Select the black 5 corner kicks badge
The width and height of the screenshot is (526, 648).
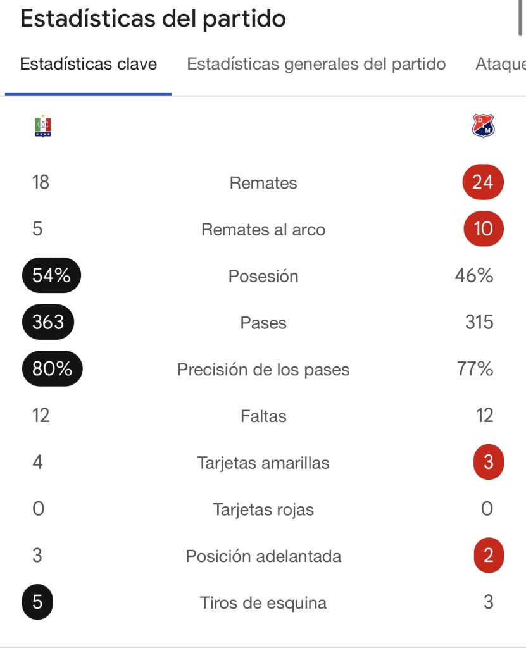(x=37, y=602)
